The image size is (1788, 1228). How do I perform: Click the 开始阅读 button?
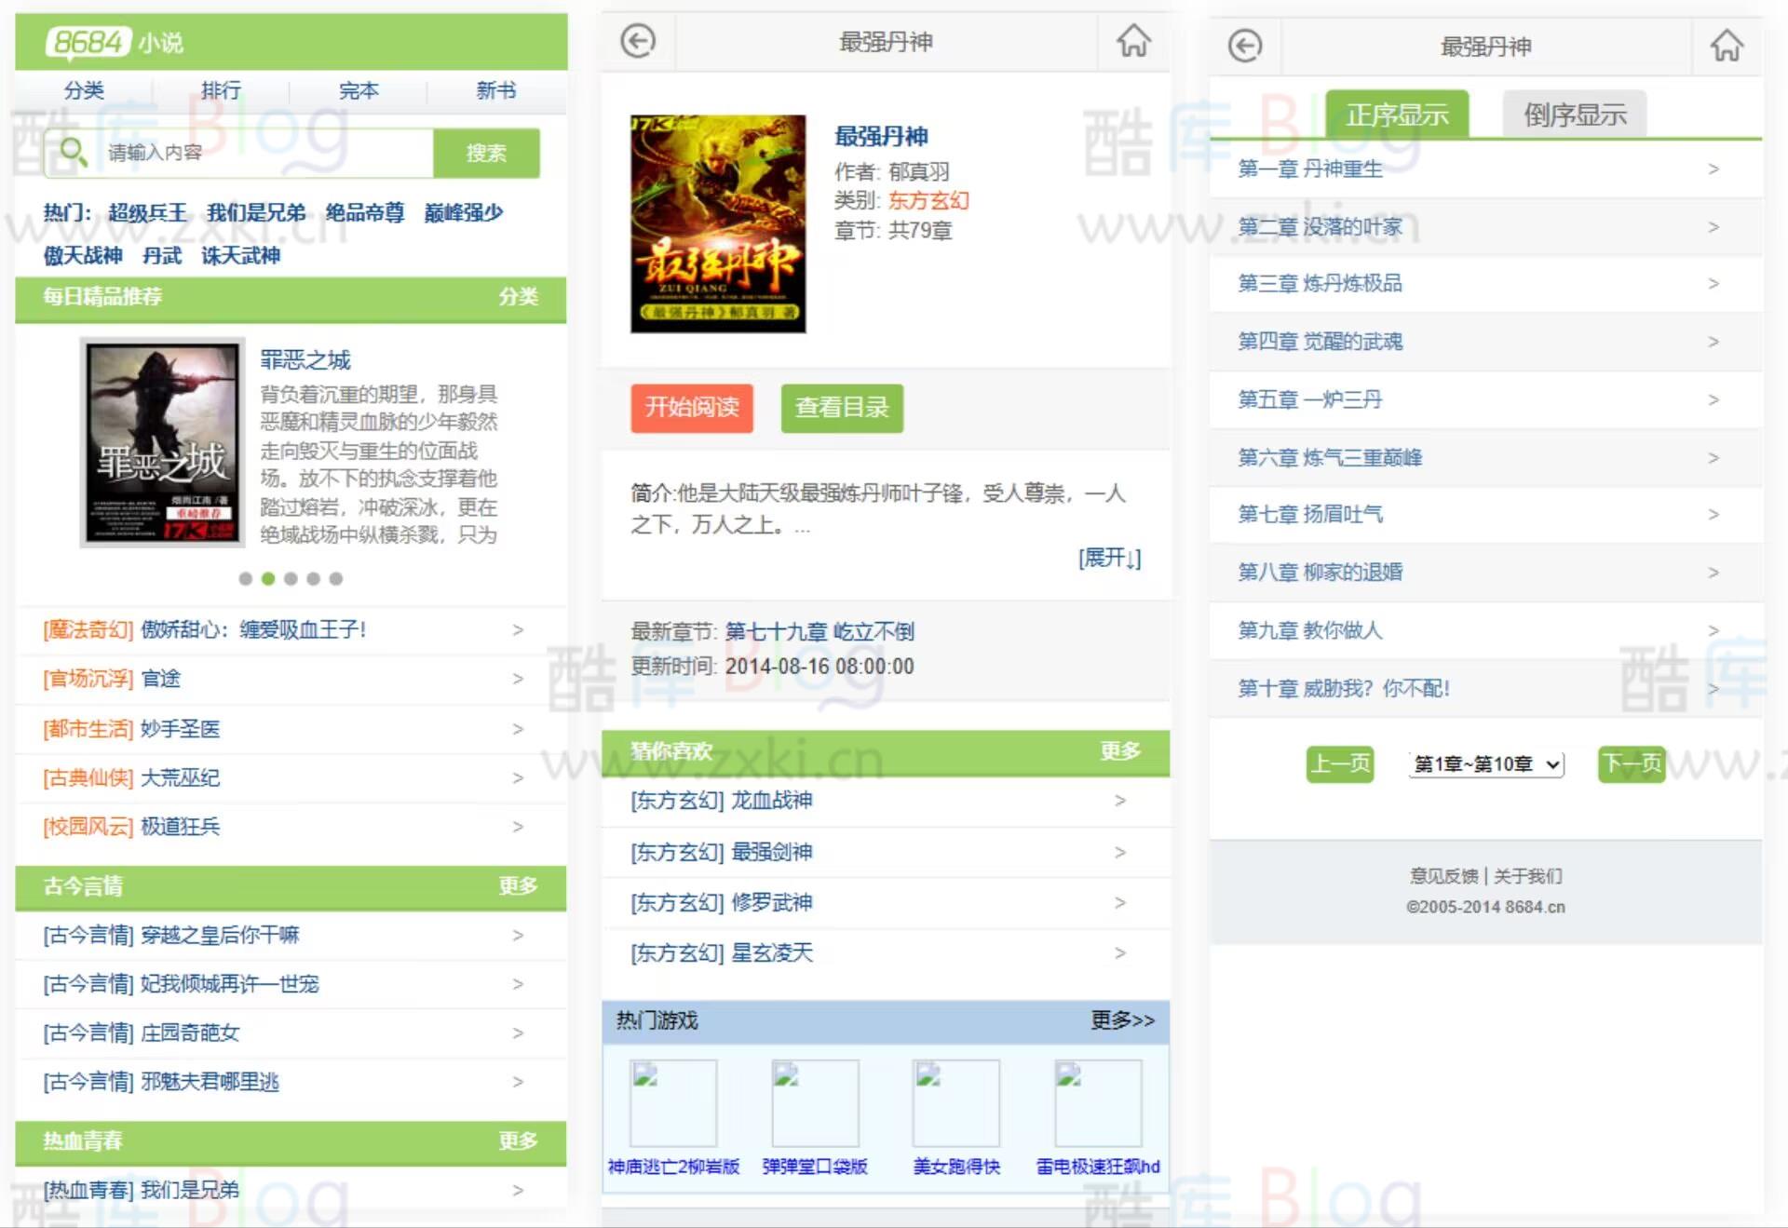692,408
